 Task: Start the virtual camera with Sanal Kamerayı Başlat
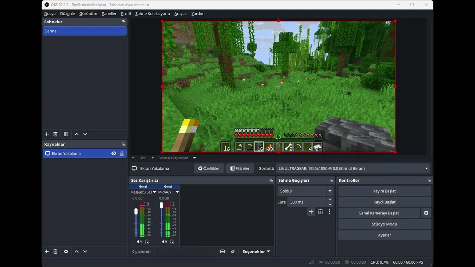tap(379, 213)
